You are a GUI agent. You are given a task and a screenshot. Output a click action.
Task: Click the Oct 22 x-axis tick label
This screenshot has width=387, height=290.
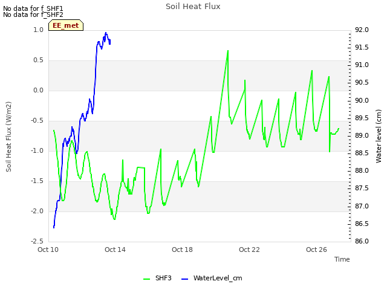(249, 250)
